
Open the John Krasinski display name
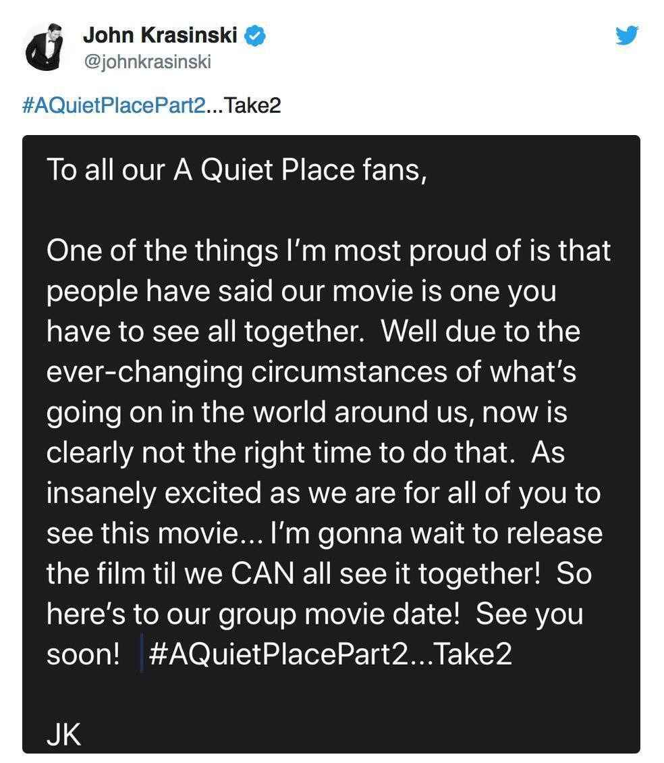pos(159,36)
